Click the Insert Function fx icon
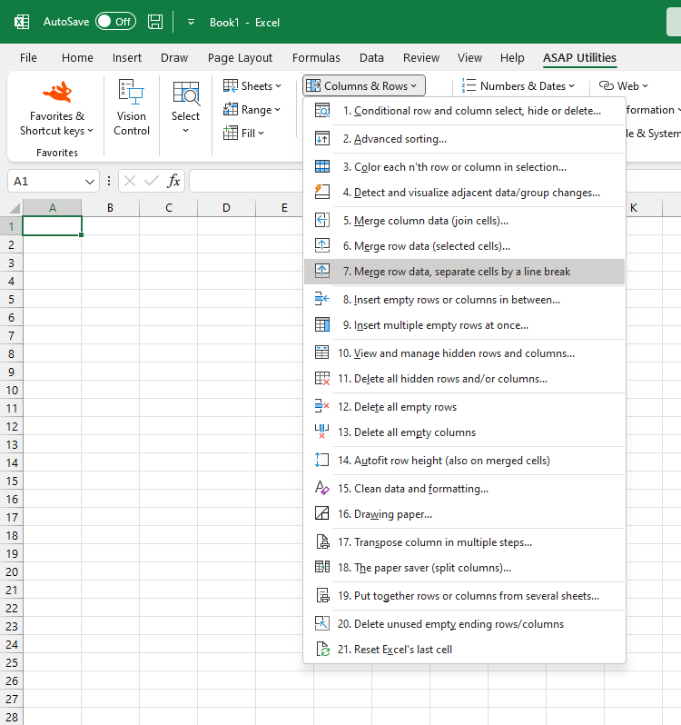Screen dimensions: 681x725 (173, 181)
